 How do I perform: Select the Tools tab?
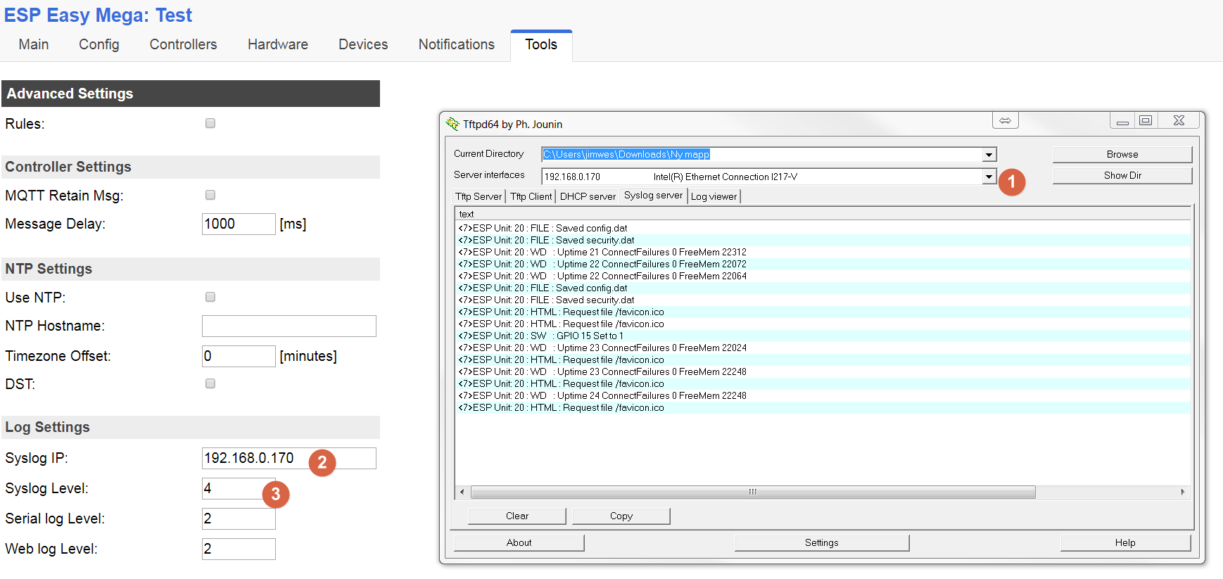click(541, 45)
